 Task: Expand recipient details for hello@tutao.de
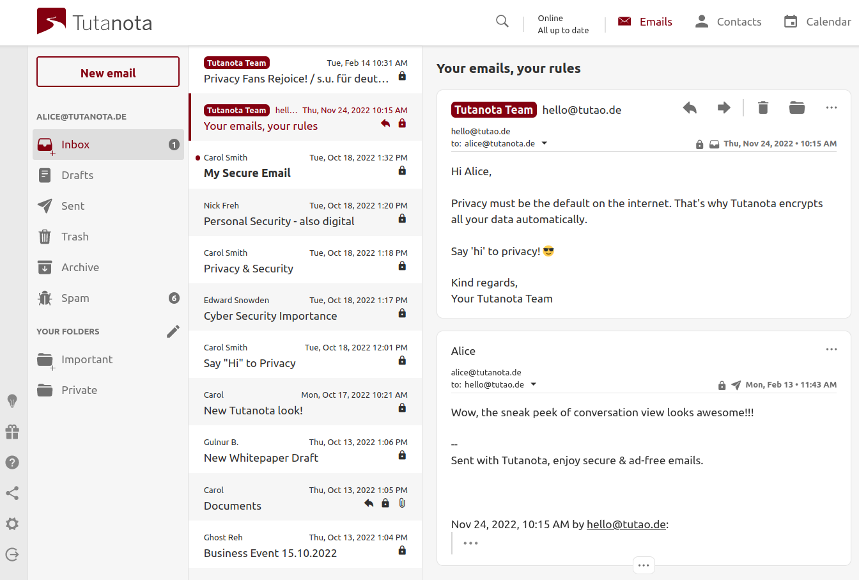pos(534,384)
